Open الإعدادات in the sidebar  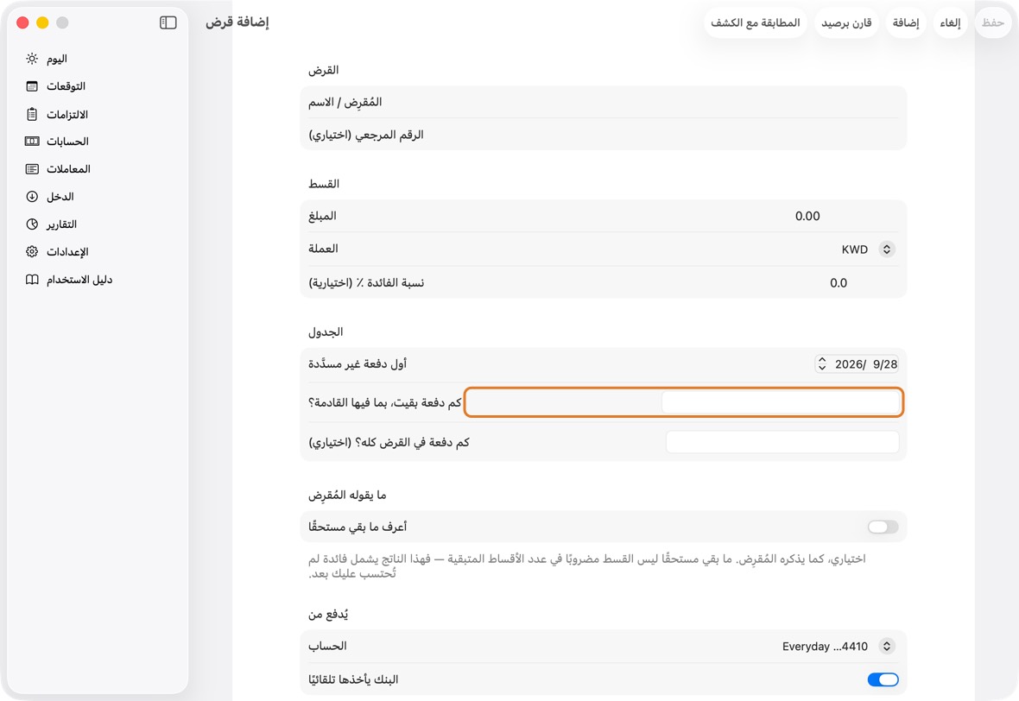[67, 252]
